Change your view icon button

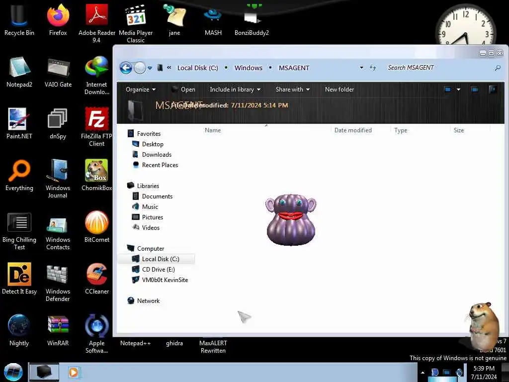[448, 90]
